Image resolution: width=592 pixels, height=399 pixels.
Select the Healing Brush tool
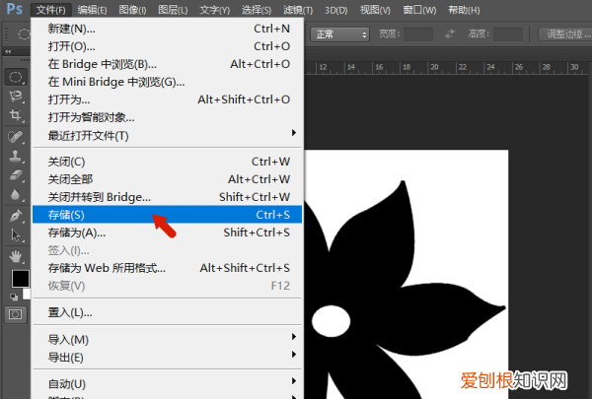16,137
